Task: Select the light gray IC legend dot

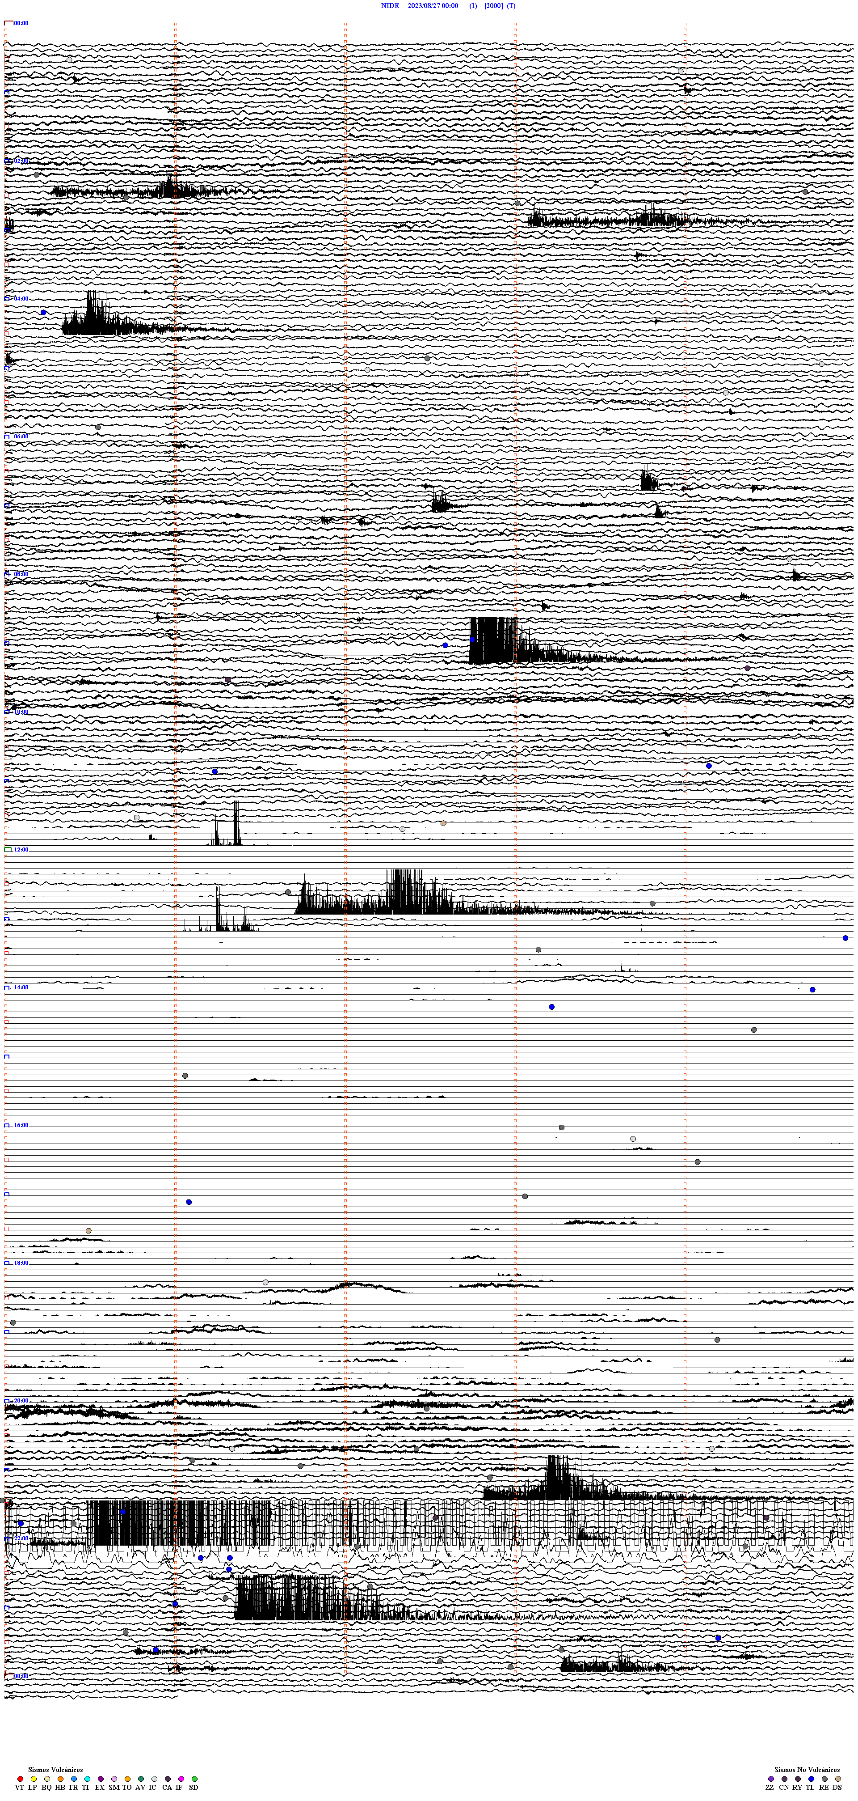Action: [x=155, y=1779]
